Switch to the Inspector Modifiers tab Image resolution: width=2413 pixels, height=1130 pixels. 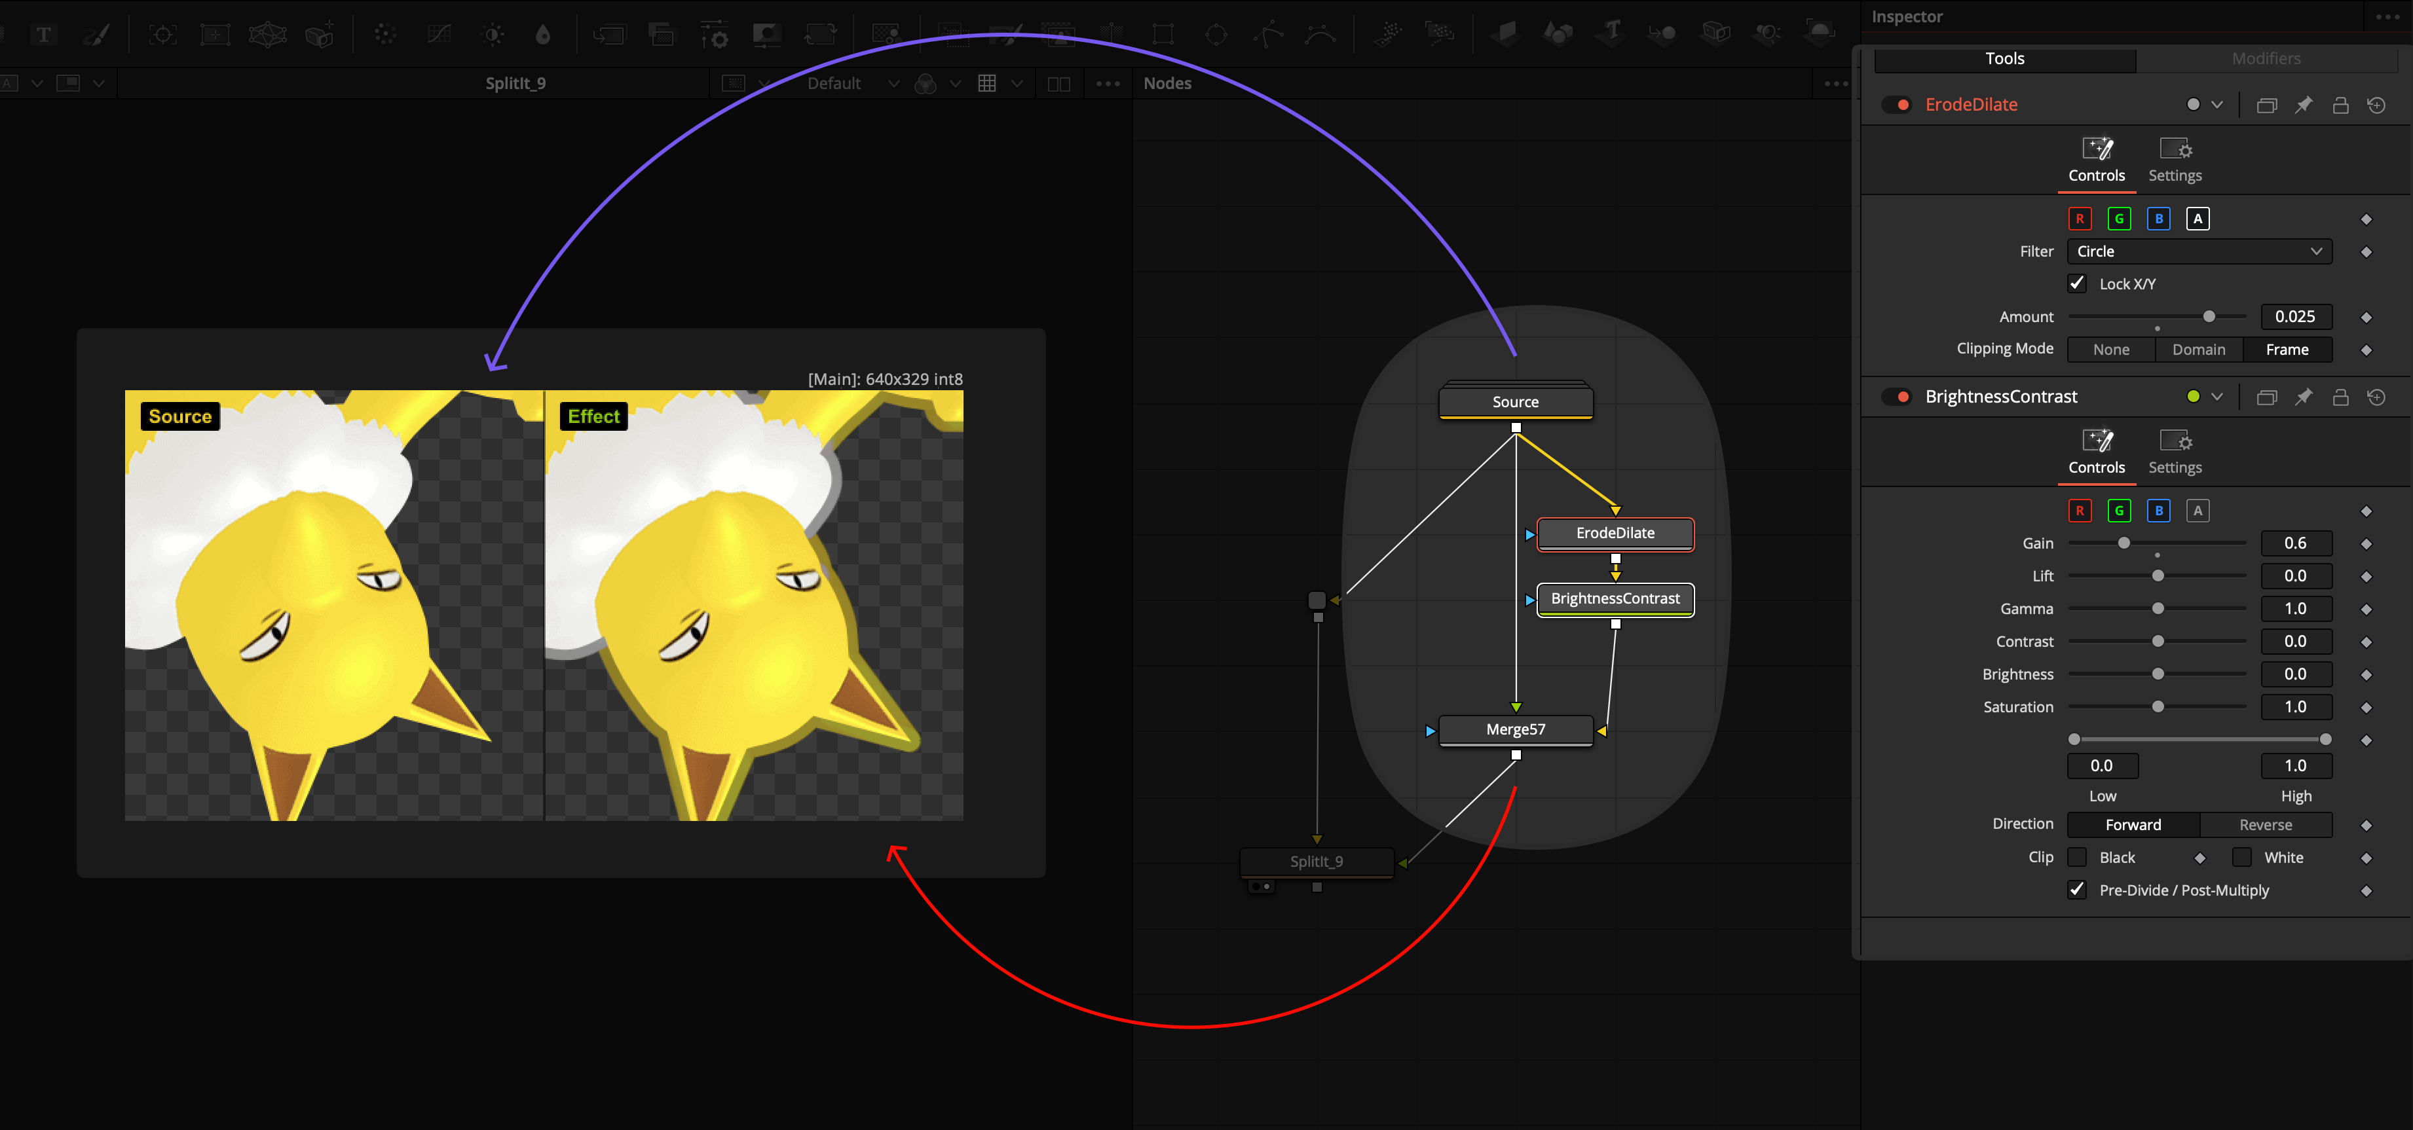pos(2266,59)
